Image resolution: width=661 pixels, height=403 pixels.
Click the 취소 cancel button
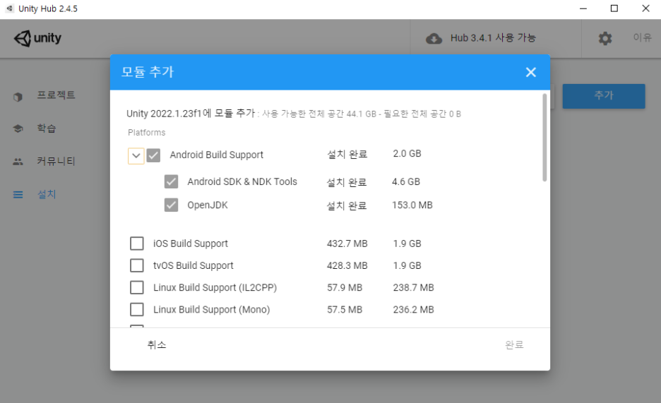click(157, 345)
